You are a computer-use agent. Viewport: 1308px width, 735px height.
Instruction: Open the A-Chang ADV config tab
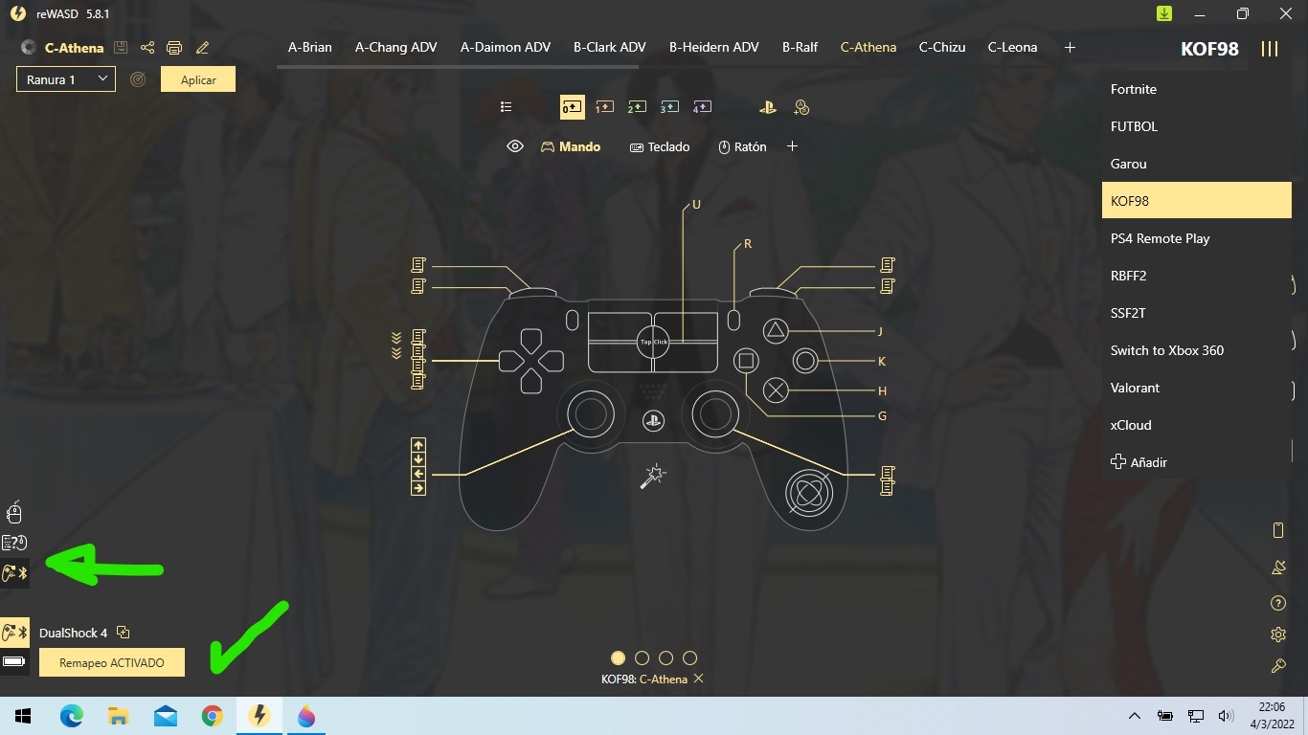pos(396,47)
